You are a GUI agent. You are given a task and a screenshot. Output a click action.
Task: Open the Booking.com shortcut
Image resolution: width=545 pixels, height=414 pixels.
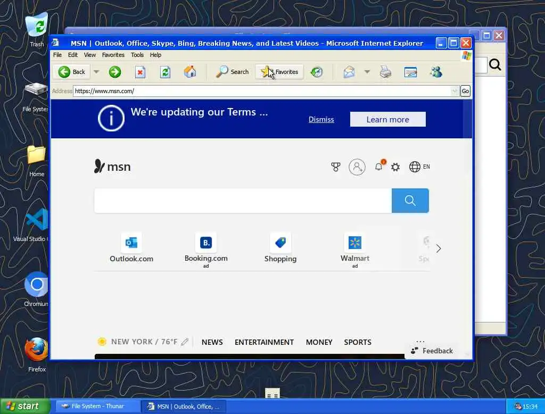click(x=206, y=250)
